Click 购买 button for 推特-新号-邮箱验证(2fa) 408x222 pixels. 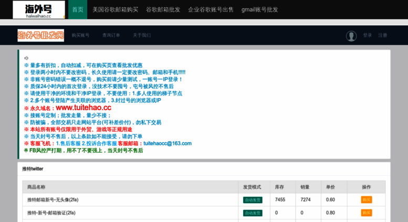[367, 213]
